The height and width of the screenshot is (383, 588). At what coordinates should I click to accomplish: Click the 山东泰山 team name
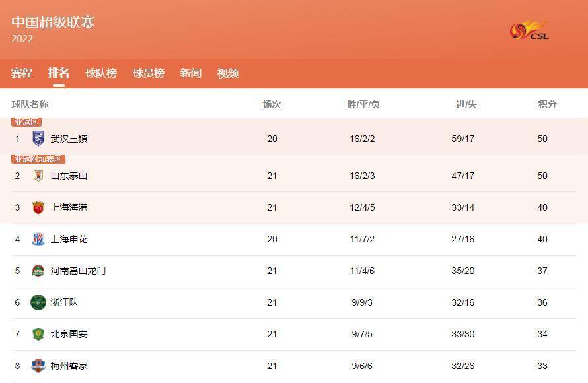click(69, 176)
